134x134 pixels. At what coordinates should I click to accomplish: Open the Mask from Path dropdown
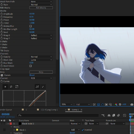click(x=41, y=2)
